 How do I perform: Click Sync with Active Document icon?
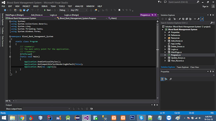point(180,19)
